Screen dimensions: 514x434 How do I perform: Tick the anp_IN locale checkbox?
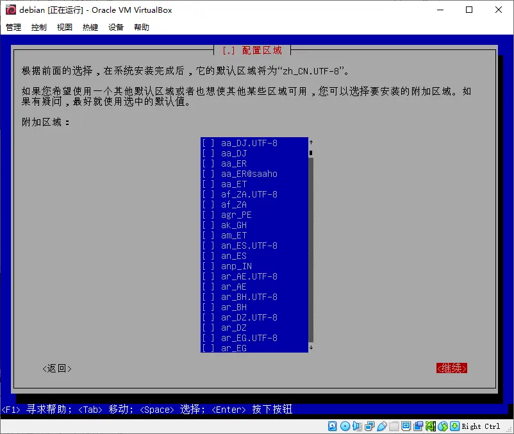(208, 266)
